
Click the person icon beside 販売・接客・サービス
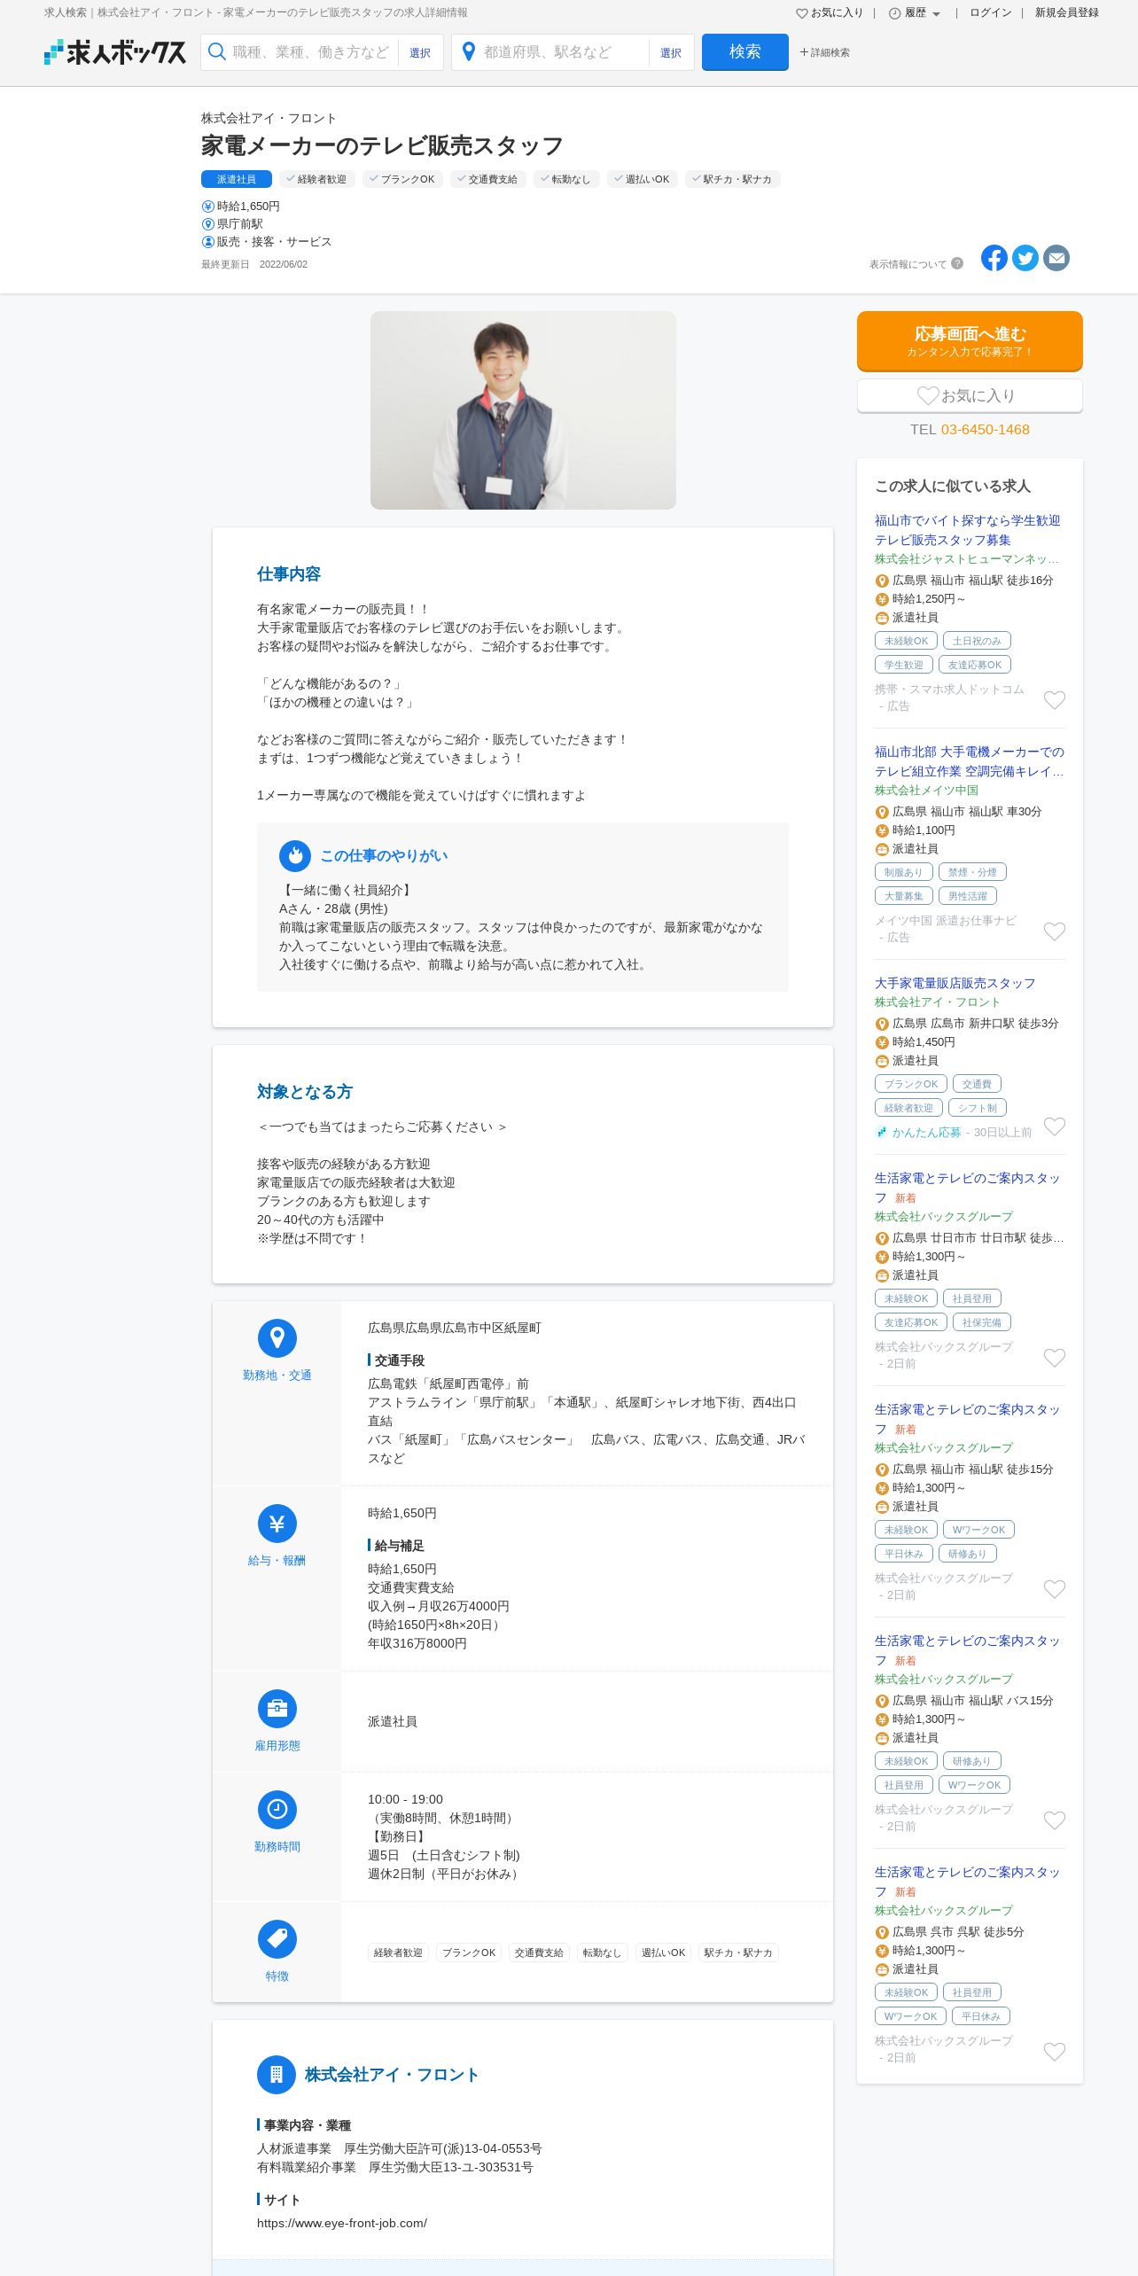click(x=208, y=242)
